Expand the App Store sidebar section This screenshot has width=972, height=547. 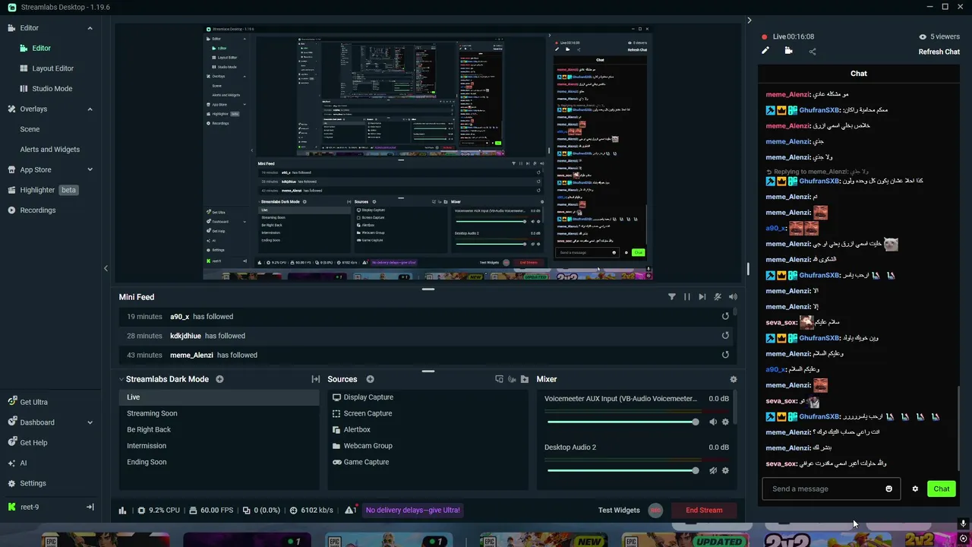90,169
